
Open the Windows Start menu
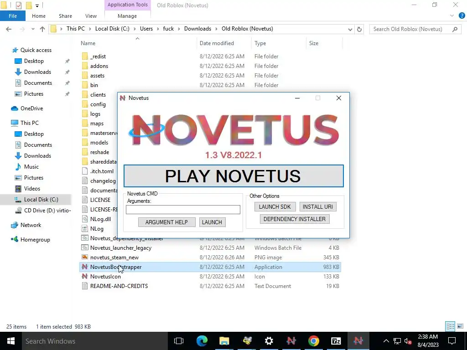point(11,341)
